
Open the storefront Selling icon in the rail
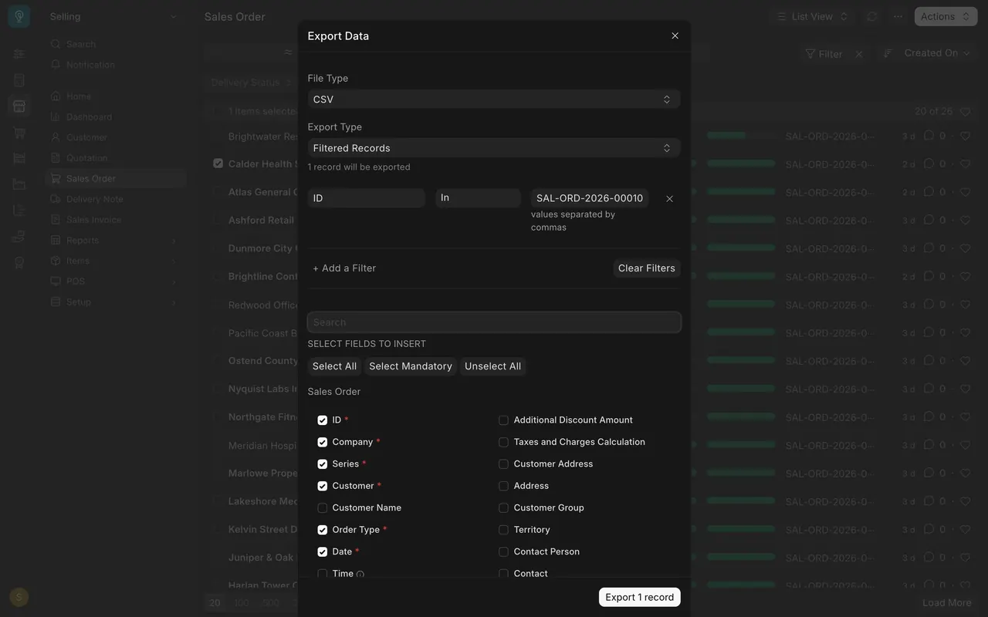(x=19, y=106)
